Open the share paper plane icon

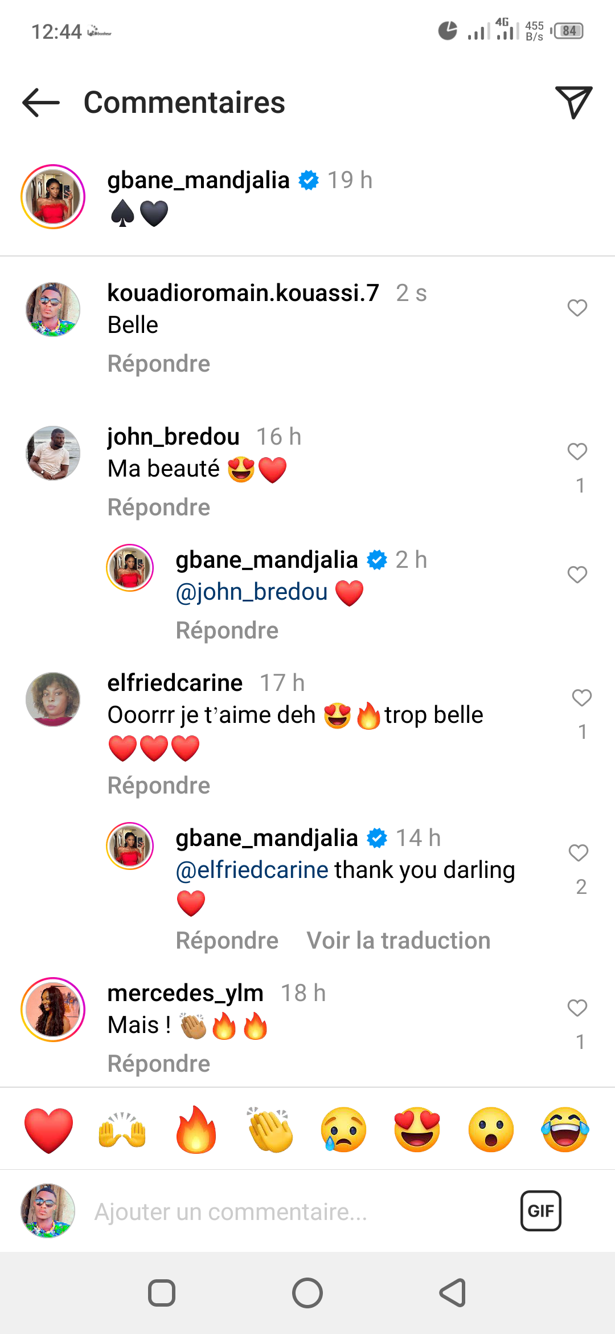click(573, 103)
